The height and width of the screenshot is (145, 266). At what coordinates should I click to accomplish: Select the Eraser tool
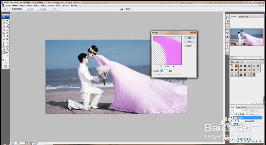point(4,36)
